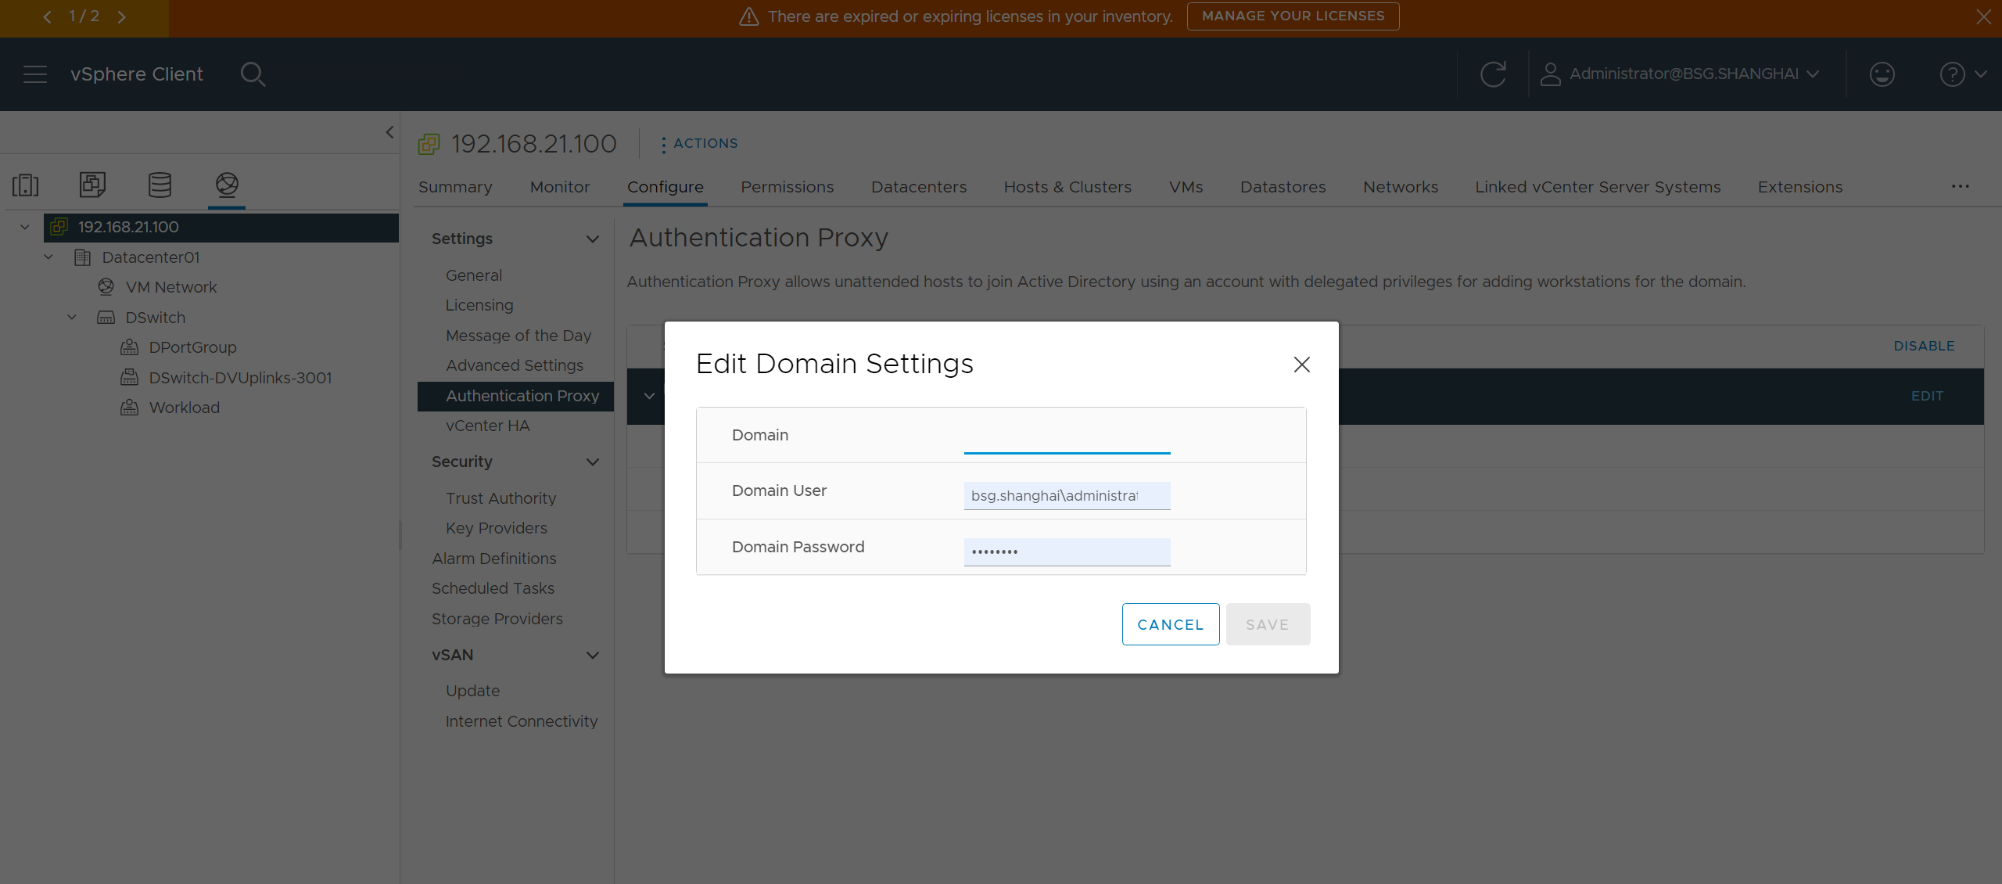Focus the Domain Password input field
This screenshot has height=884, width=2002.
tap(1067, 552)
